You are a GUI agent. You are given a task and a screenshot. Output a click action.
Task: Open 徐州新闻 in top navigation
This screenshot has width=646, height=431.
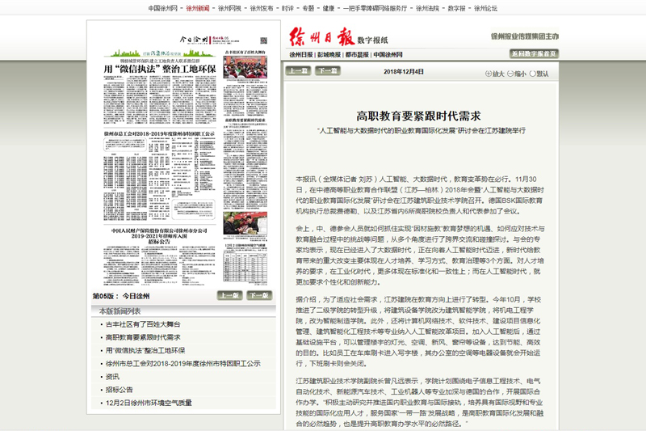(197, 8)
